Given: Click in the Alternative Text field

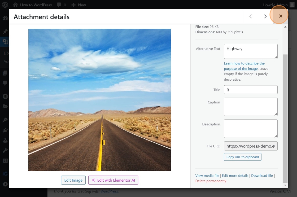Looking at the screenshot, I should [251, 51].
